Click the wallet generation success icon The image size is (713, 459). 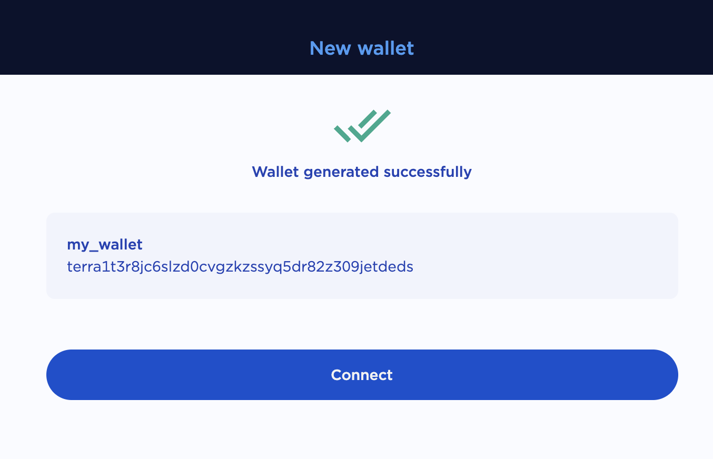pyautogui.click(x=362, y=126)
